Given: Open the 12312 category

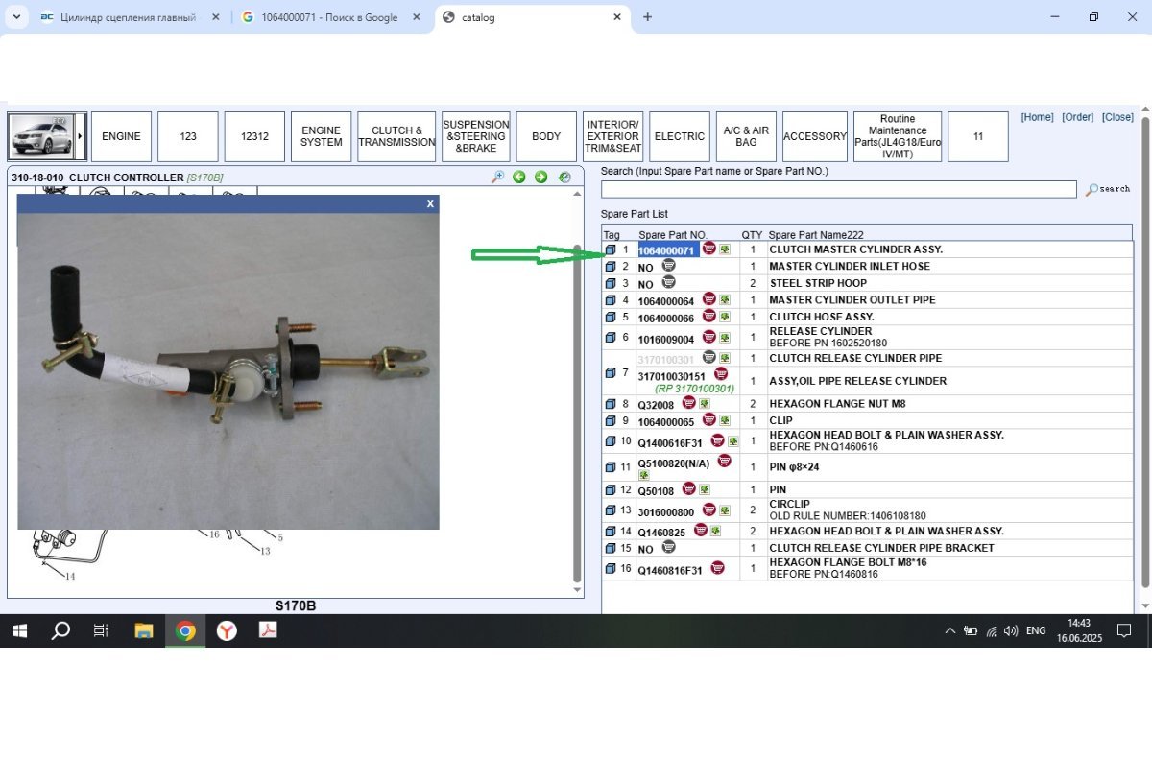Looking at the screenshot, I should (x=254, y=136).
